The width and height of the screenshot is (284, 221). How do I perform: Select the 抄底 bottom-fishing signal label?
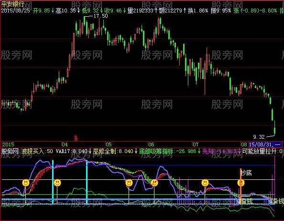click(246, 173)
